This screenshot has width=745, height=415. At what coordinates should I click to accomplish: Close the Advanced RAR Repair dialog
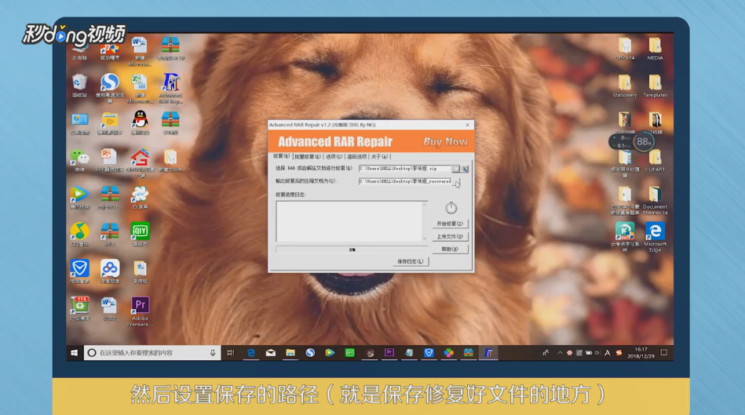click(468, 125)
